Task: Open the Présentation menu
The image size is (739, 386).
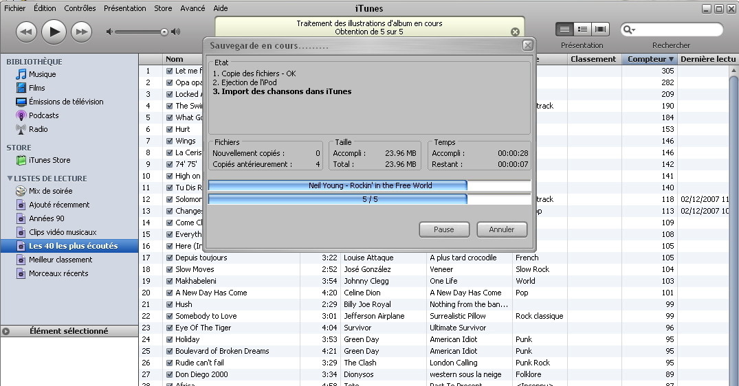Action: [x=125, y=8]
